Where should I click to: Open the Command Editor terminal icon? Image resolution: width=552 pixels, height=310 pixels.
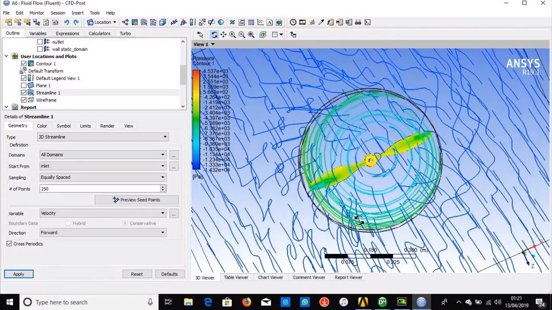367,22
